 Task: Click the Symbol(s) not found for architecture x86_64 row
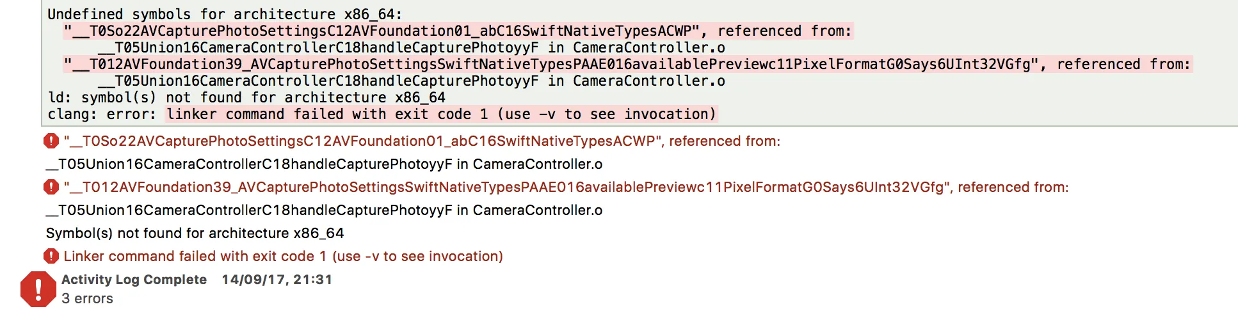(x=195, y=233)
